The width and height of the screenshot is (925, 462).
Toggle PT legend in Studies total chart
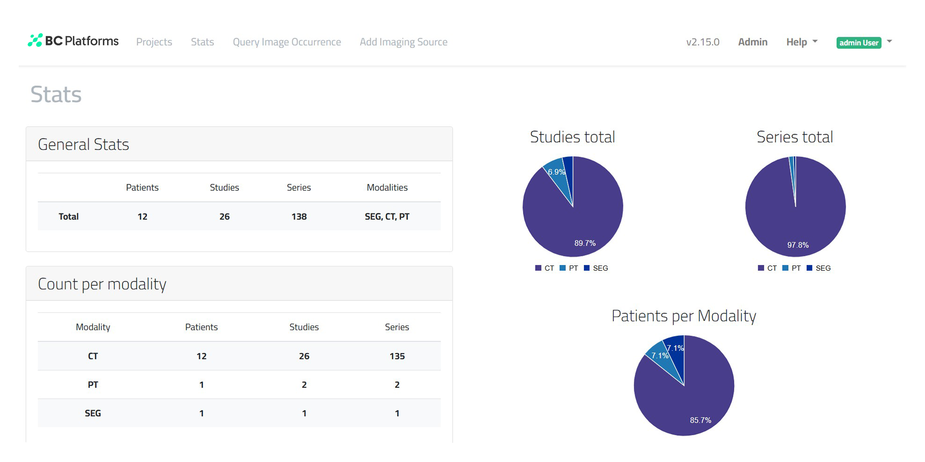pyautogui.click(x=569, y=268)
